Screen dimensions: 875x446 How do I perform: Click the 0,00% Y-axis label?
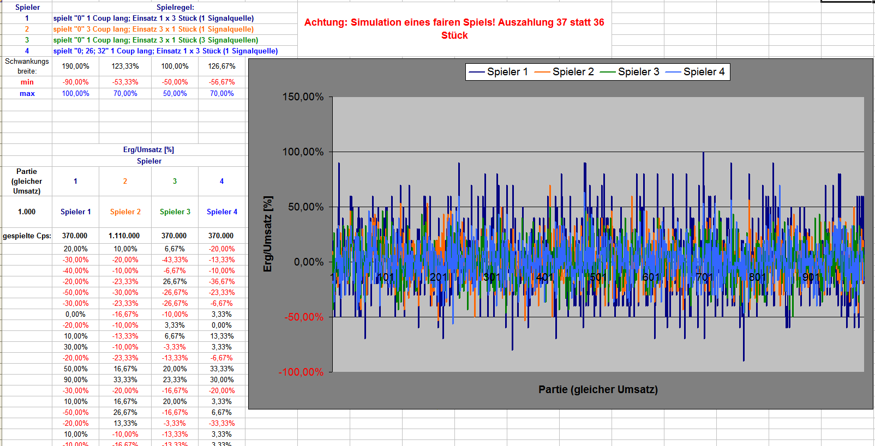point(309,262)
